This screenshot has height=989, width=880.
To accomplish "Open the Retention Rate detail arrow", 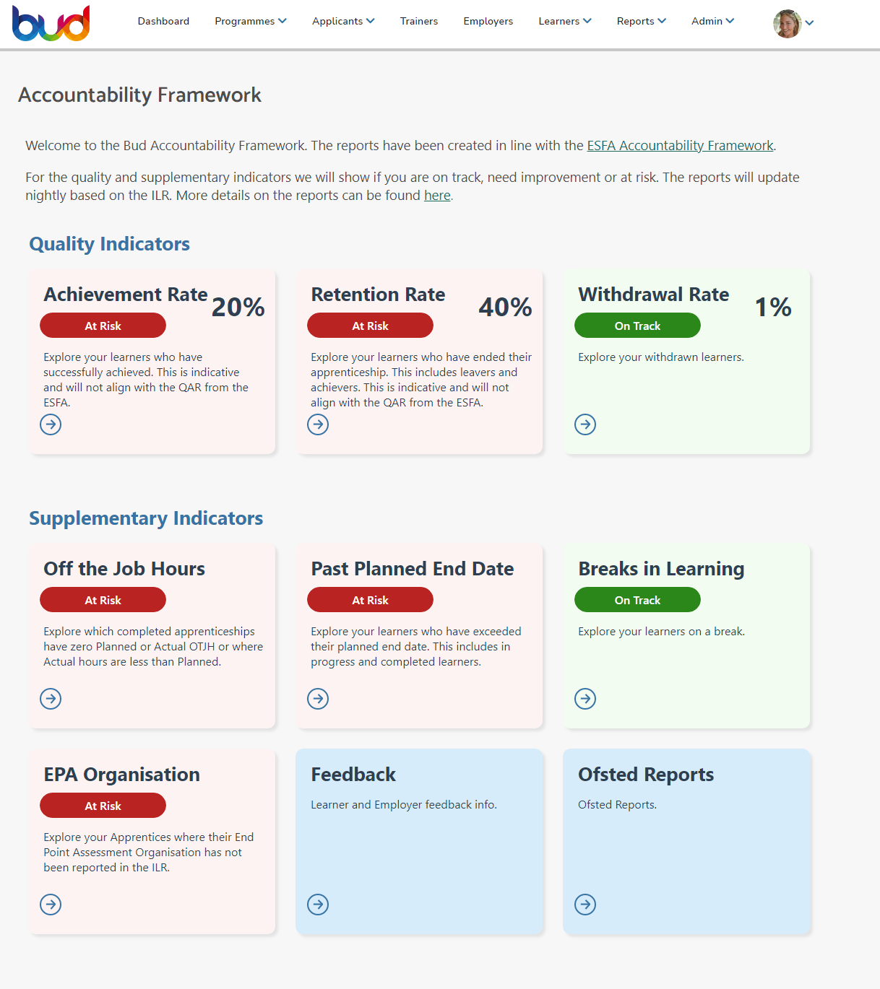I will (x=318, y=424).
